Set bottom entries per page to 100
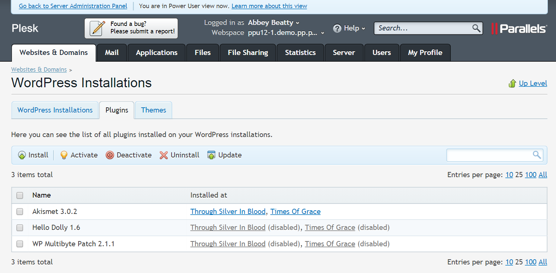This screenshot has height=273, width=556. pos(531,262)
